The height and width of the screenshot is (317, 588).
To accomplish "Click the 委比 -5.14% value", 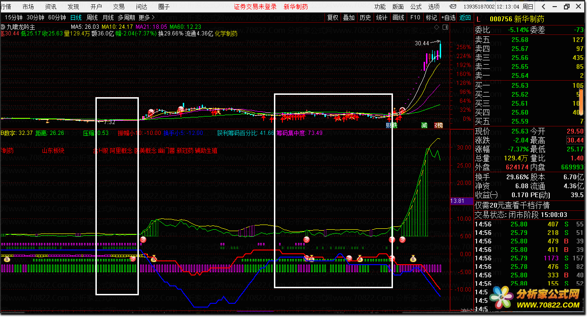I will click(x=519, y=29).
